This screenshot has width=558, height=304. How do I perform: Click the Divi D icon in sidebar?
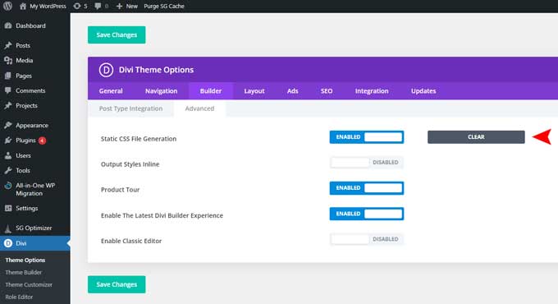(x=8, y=243)
